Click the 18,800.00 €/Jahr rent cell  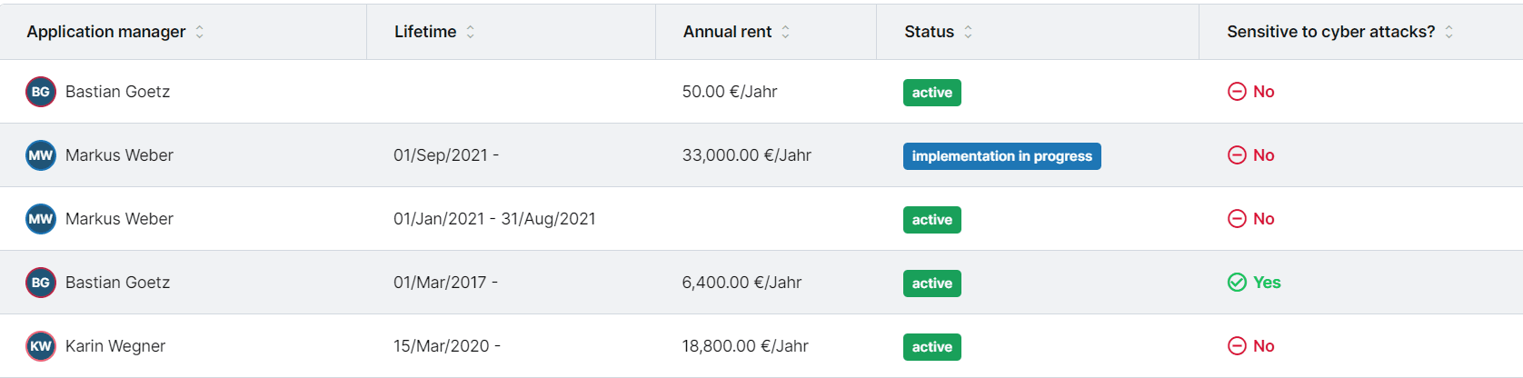[x=745, y=346]
